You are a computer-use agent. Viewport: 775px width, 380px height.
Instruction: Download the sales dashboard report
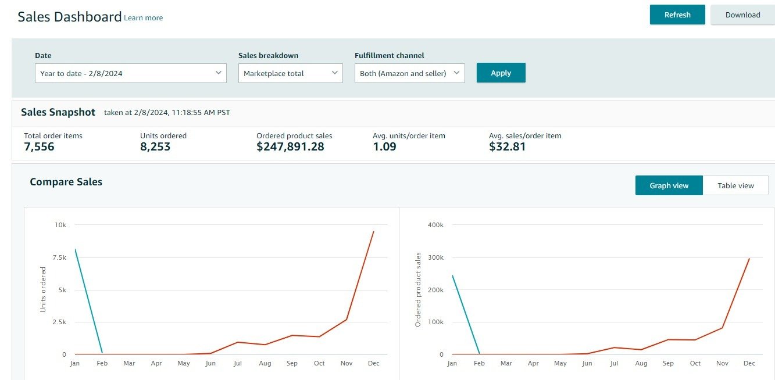(x=742, y=15)
